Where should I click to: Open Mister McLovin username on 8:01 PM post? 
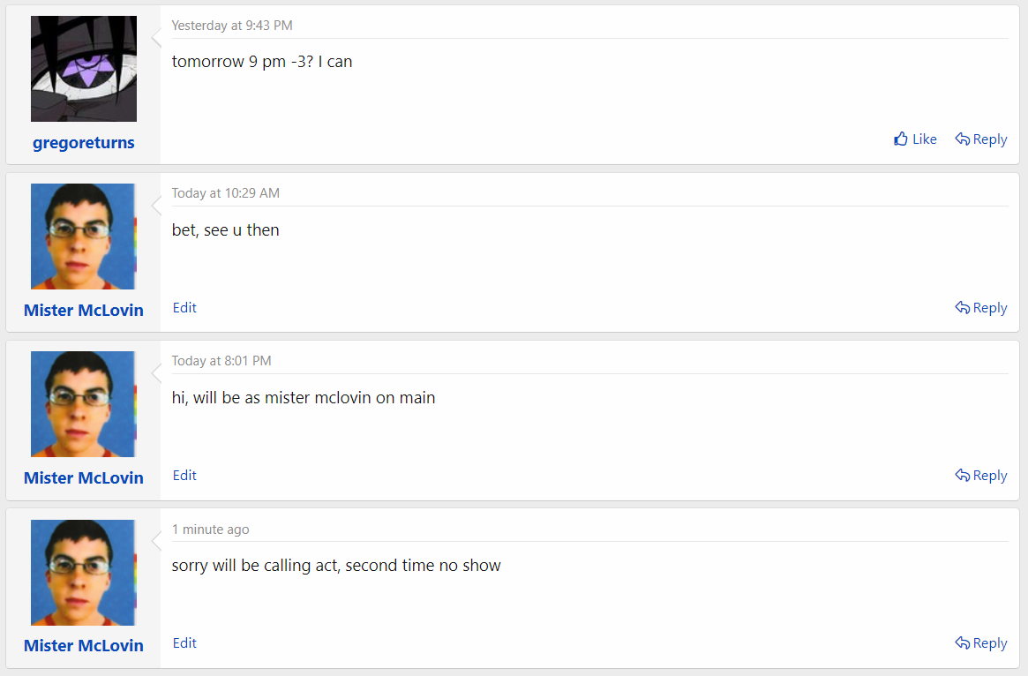click(84, 478)
